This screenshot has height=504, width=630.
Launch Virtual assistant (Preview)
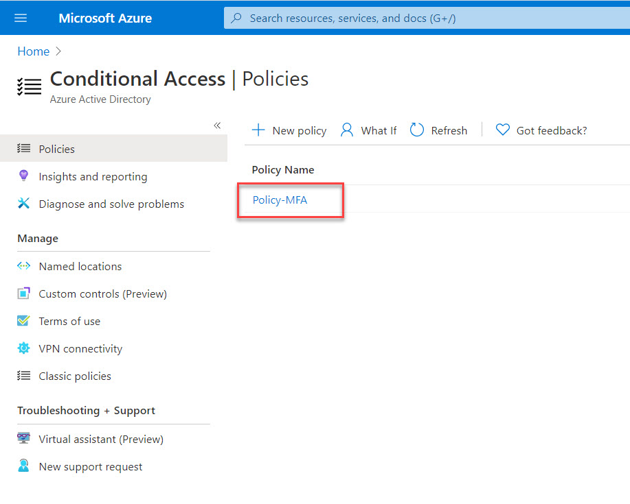click(x=100, y=439)
